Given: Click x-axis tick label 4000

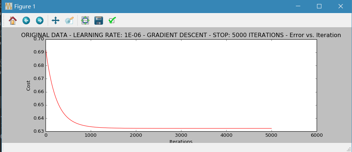Looking at the screenshot, I should (226, 135).
